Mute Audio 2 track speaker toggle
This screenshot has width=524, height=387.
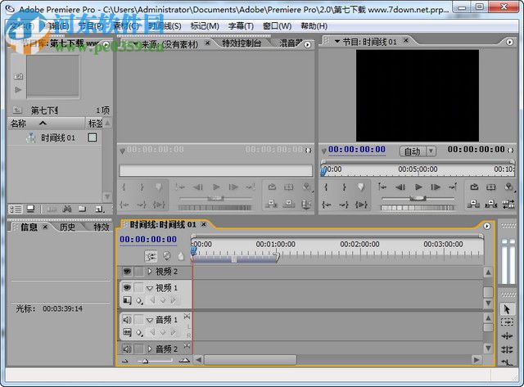pyautogui.click(x=127, y=349)
